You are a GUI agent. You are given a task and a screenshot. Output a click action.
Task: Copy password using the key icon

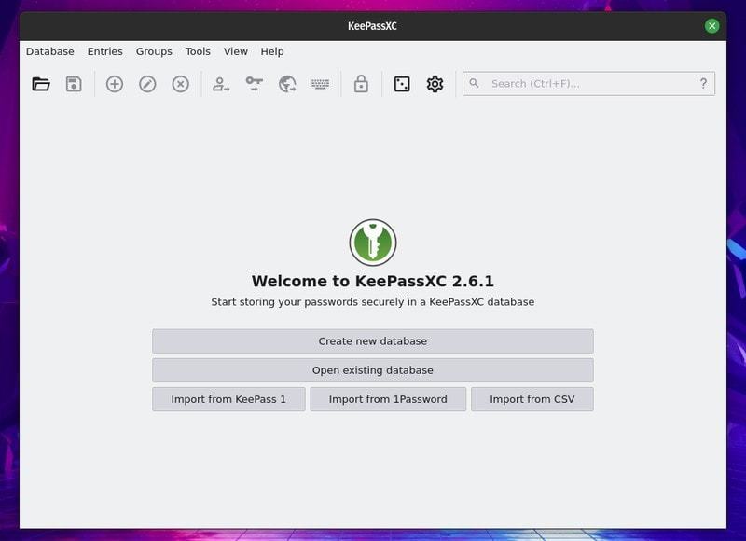254,84
